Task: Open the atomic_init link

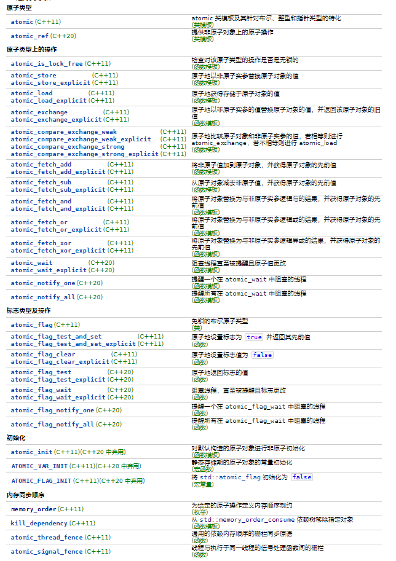Action: pos(31,452)
